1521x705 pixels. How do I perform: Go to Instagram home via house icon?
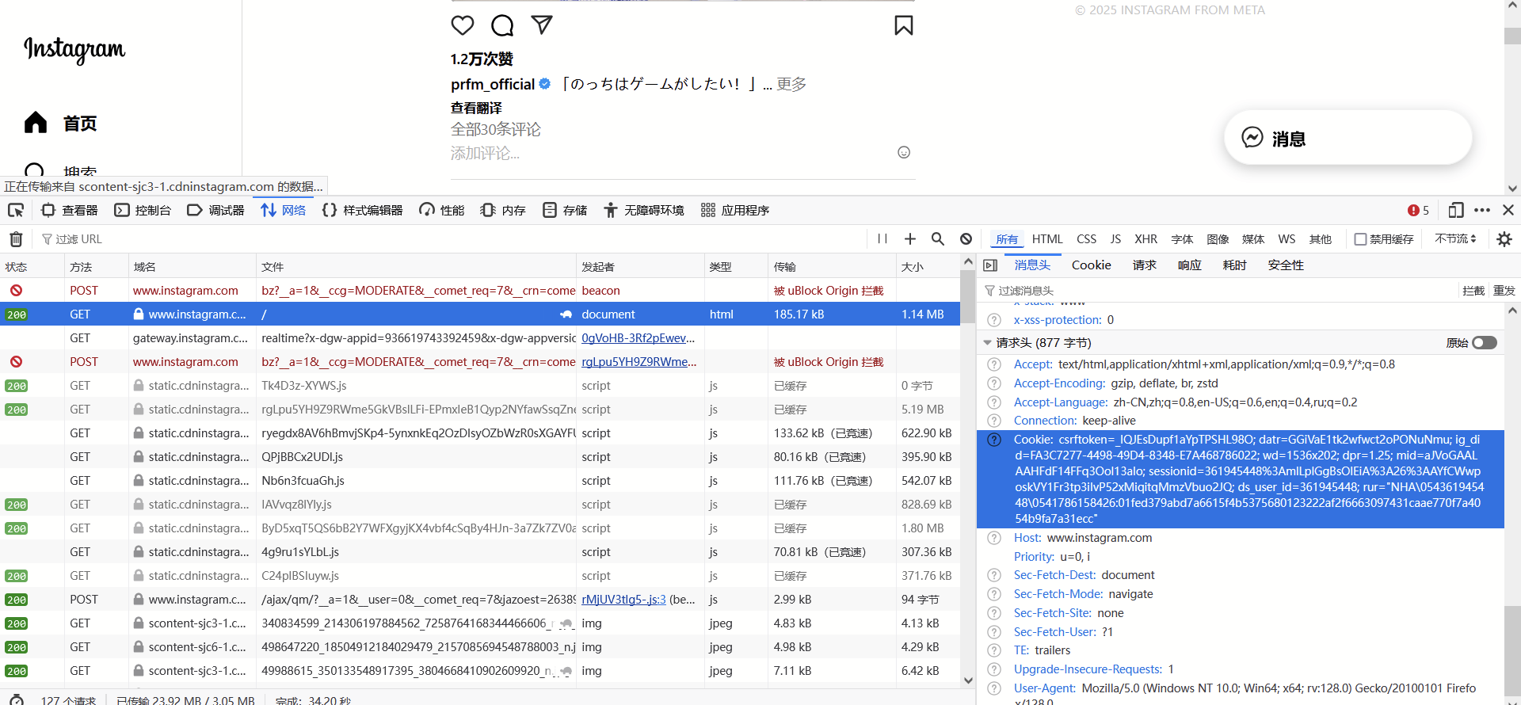pos(36,123)
